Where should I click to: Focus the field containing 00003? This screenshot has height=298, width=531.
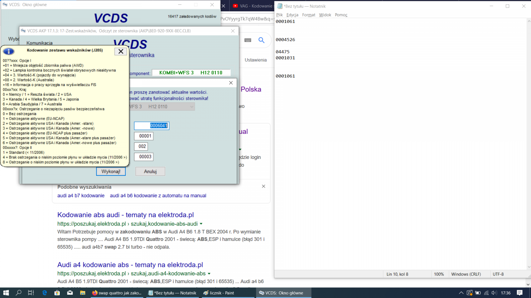click(144, 157)
